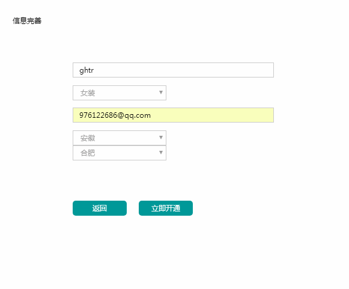
Task: Click the ghtr text in the top field
Action: point(86,70)
